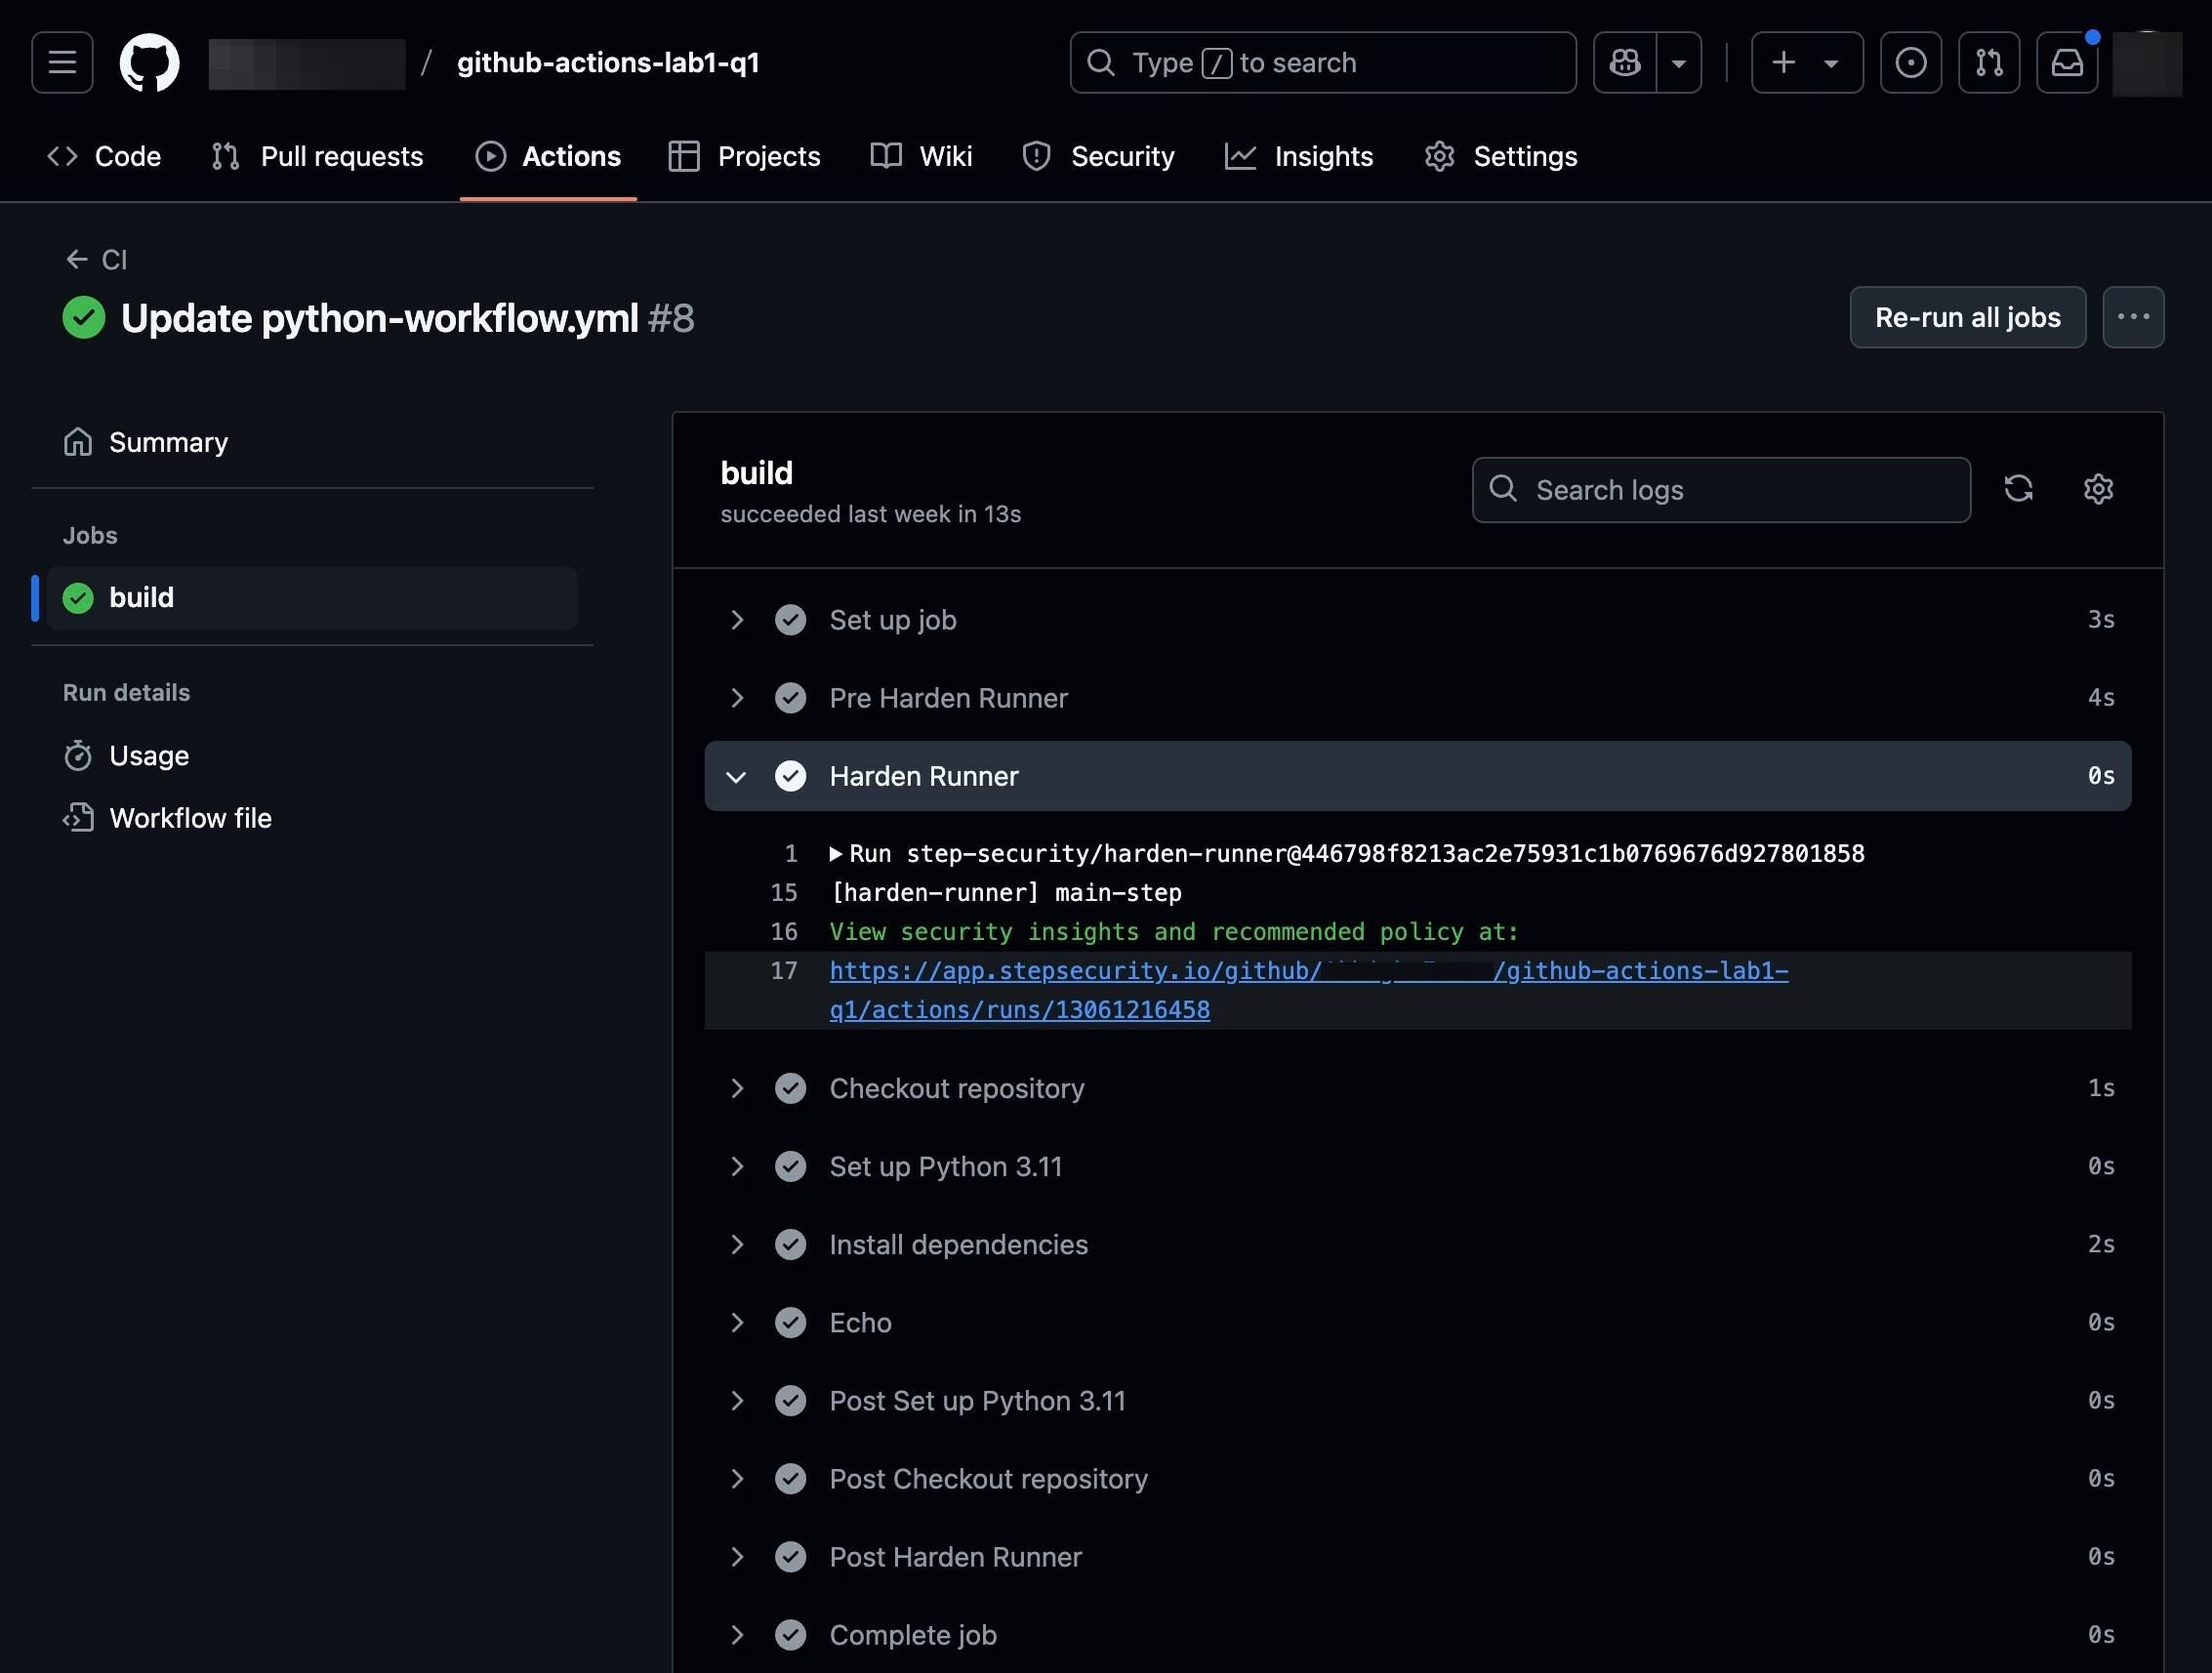2212x1673 pixels.
Task: Open Copilot dropdown arrow in header
Action: [x=1679, y=62]
